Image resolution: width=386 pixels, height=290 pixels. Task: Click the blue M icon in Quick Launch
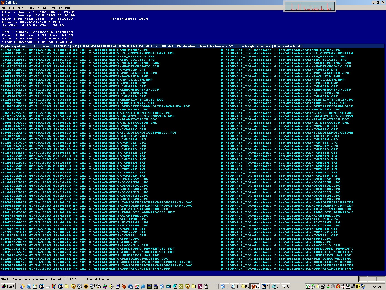click(x=130, y=286)
